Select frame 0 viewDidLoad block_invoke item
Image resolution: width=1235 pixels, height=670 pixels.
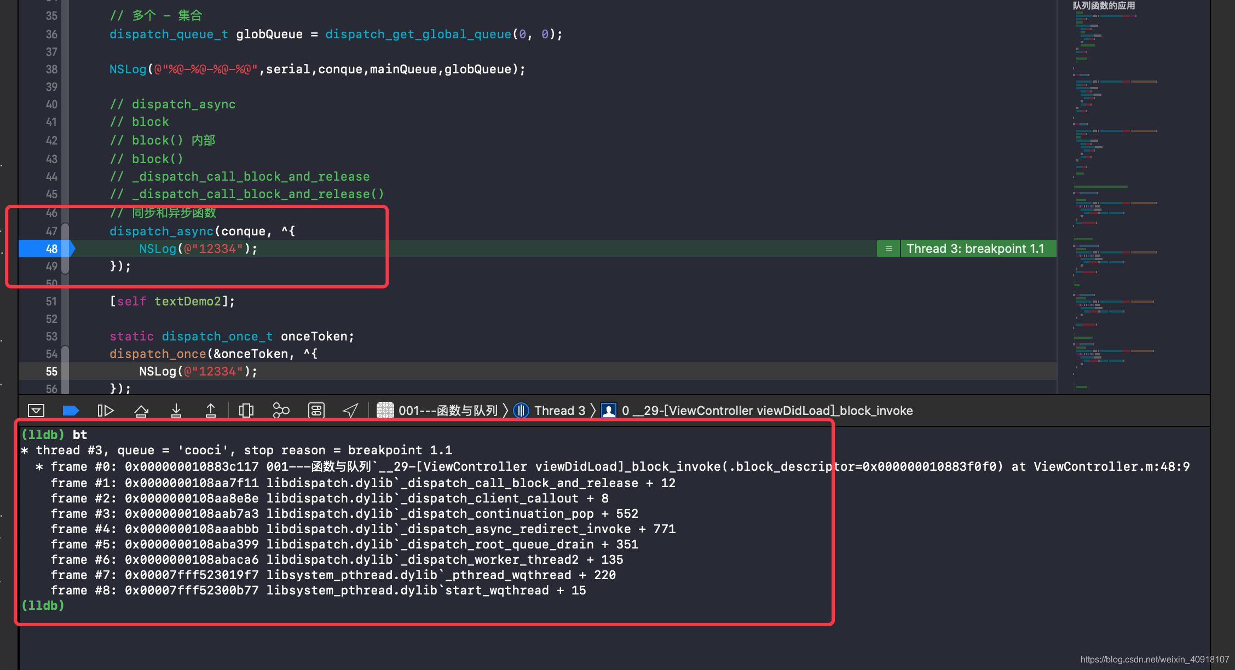coord(761,411)
